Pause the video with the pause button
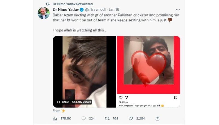 point(59,102)
